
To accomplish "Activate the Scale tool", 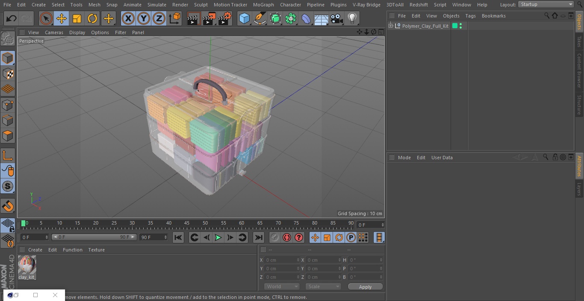I will click(x=77, y=19).
